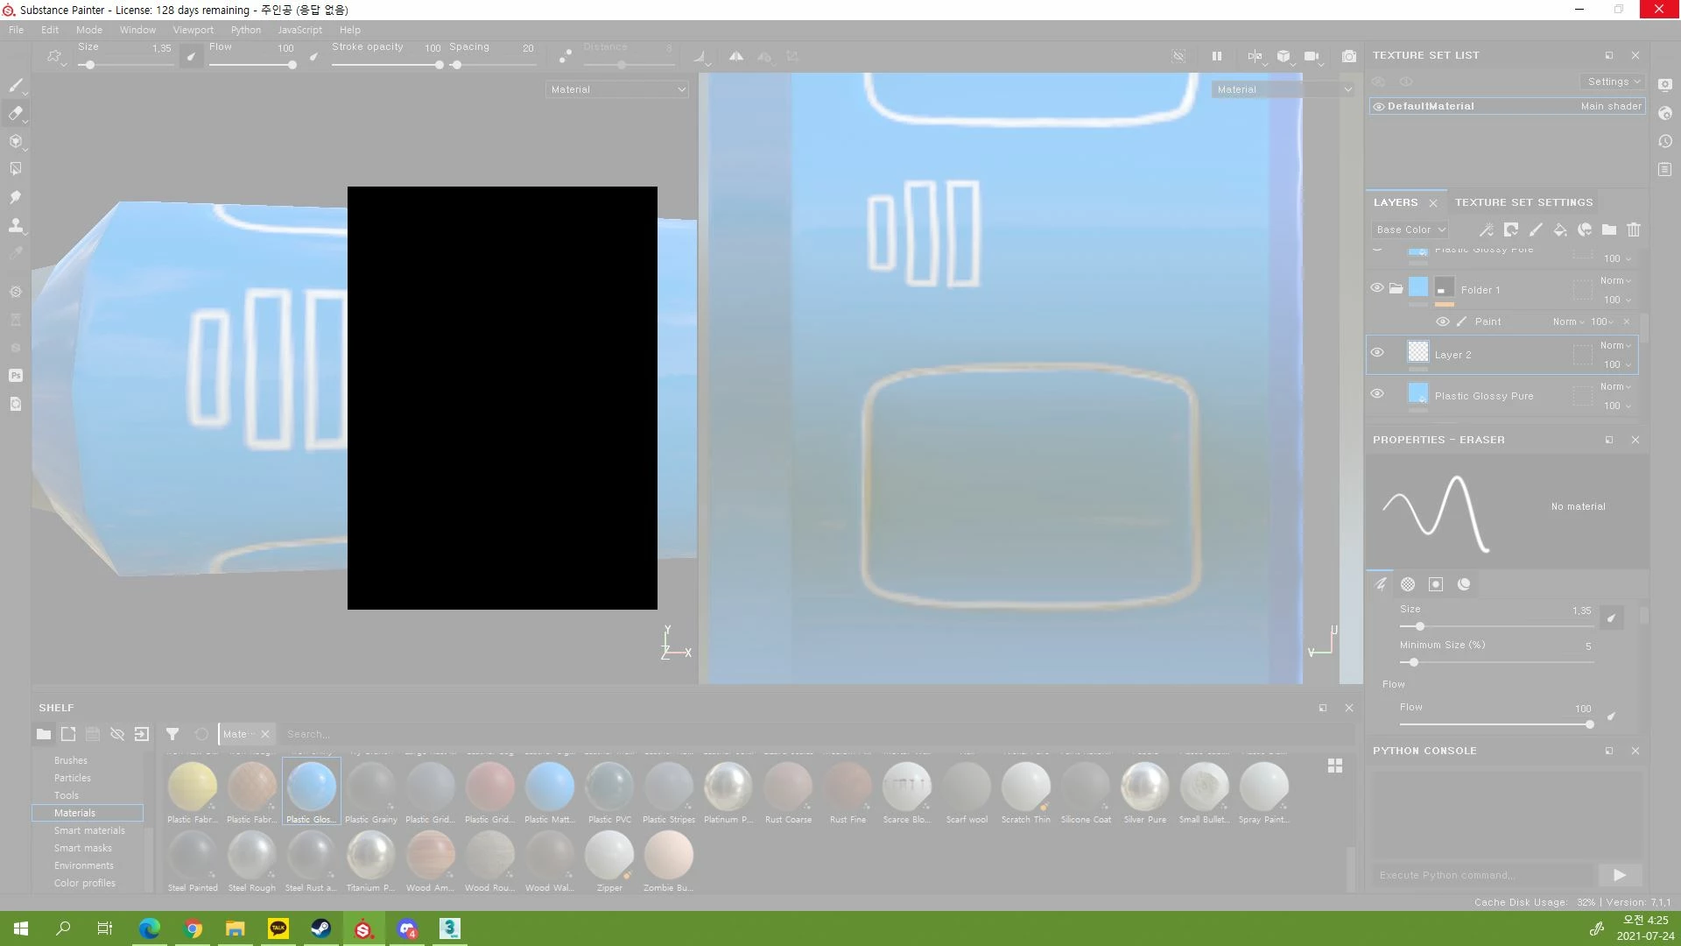
Task: Delete the selected layer using the trash icon
Action: click(1634, 229)
